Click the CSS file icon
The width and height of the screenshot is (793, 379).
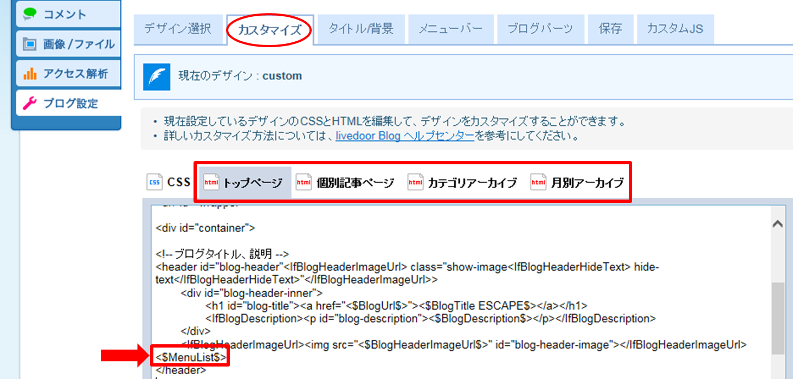click(154, 182)
